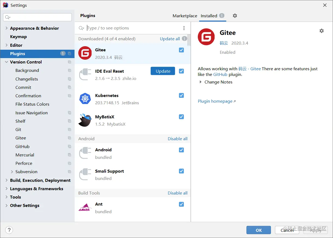Click the Ant plugin icon
Screen dimensions: 333x238
[85, 207]
